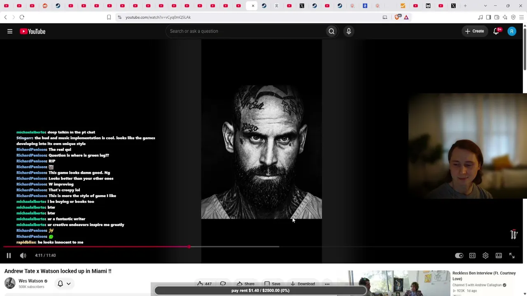The image size is (527, 296).
Task: Download the video
Action: 303,284
